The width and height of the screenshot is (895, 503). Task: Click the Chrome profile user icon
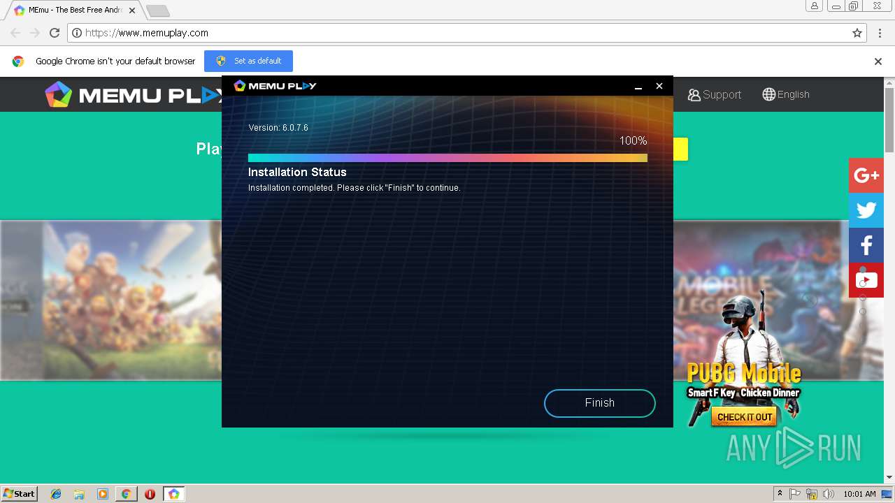tap(815, 6)
